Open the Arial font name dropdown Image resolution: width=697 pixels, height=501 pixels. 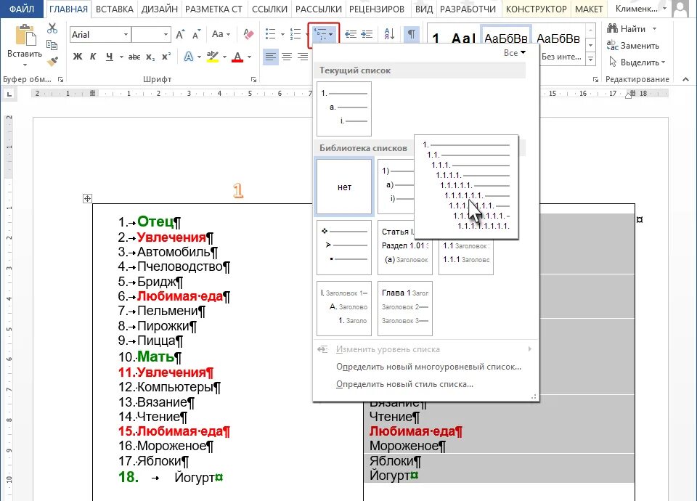point(126,35)
